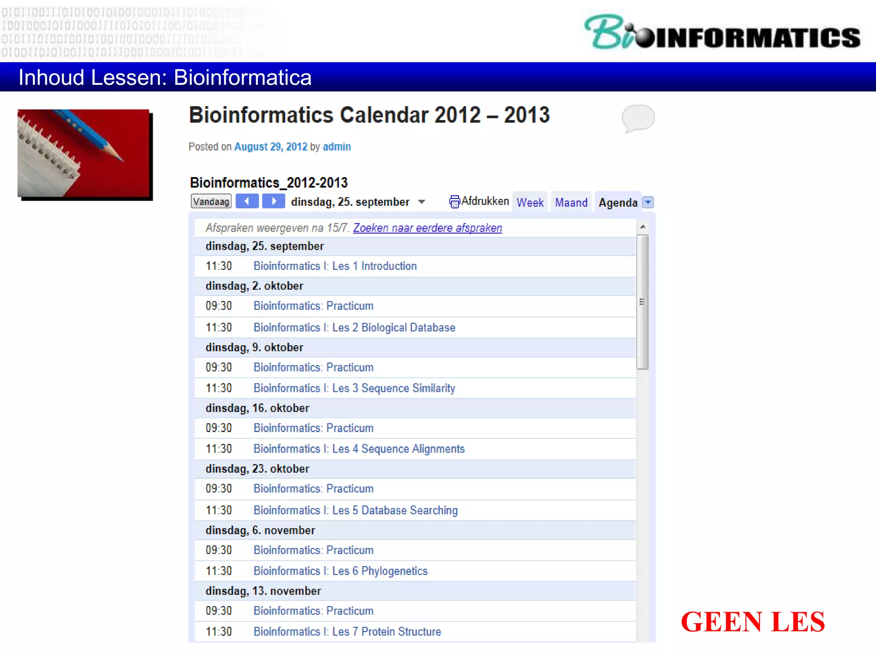Click the Afdrukken printer icon

point(454,201)
